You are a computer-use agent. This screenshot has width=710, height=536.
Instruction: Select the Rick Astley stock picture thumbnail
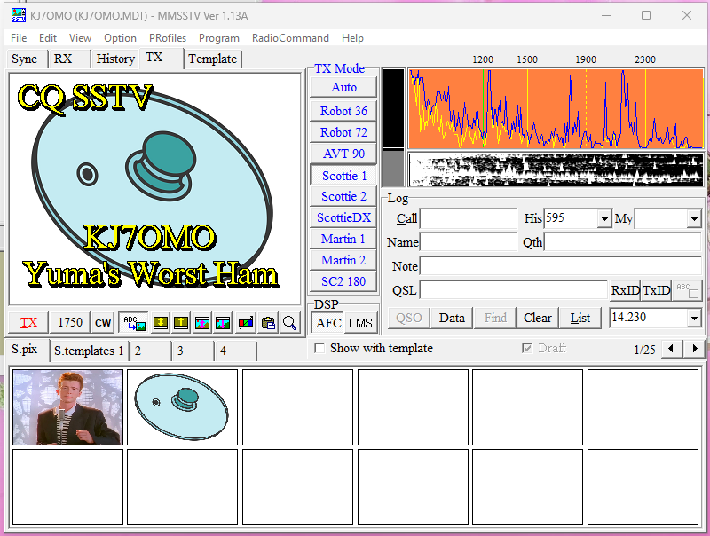click(68, 407)
